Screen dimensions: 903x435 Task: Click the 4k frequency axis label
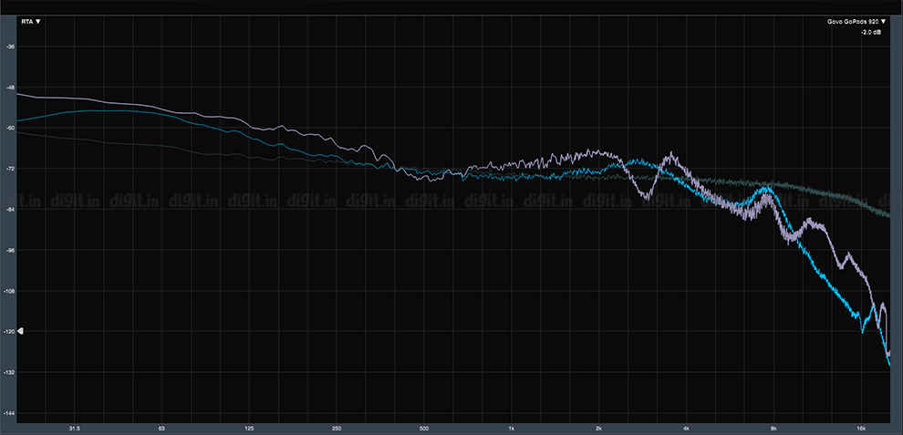pyautogui.click(x=687, y=429)
